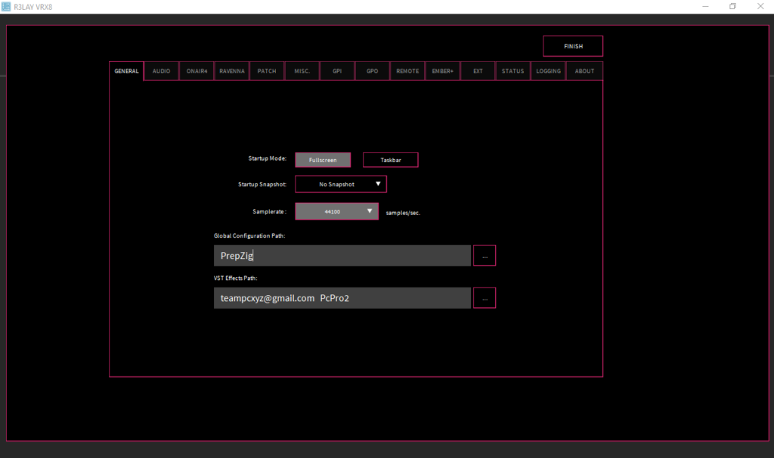The image size is (774, 458).
Task: Open the ONAIR4 tab
Action: click(x=197, y=71)
